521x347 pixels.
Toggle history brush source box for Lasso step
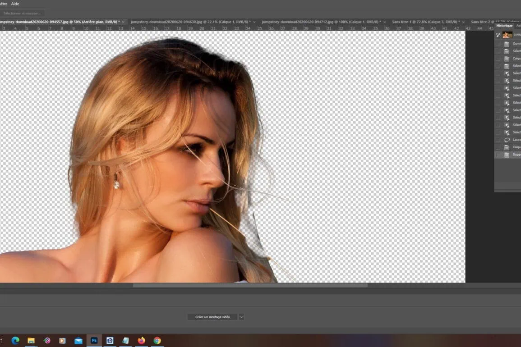click(498, 140)
